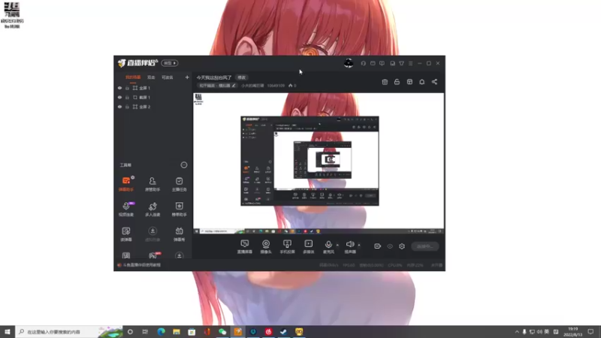Open the feedback chat icon in title bar
Viewport: 601px width, 338px height.
(x=382, y=63)
